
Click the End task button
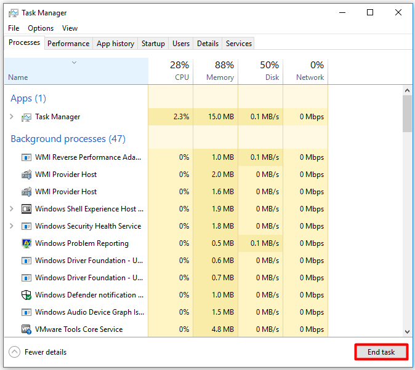381,352
